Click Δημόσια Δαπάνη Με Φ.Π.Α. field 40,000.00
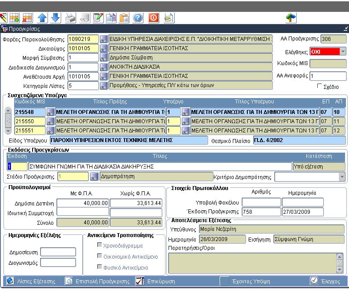 [83, 203]
